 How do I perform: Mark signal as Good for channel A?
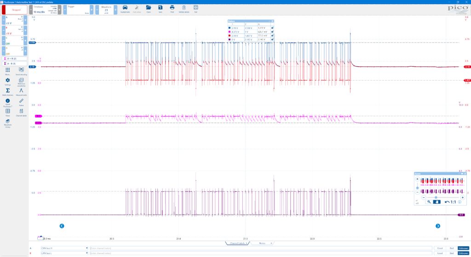[x=440, y=248]
